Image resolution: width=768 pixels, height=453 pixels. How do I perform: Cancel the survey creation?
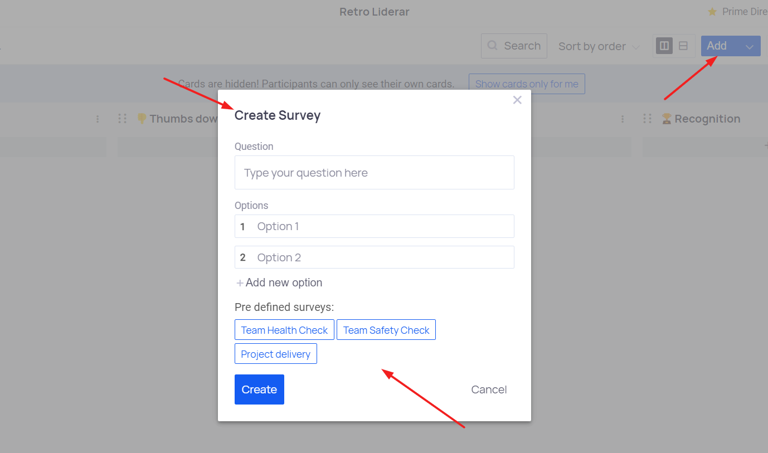point(489,389)
